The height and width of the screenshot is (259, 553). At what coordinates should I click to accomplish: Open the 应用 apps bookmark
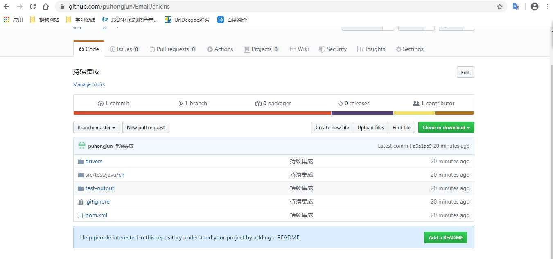[13, 20]
